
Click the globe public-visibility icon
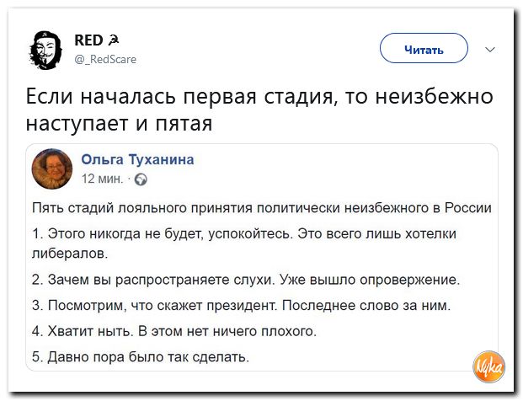[x=141, y=179]
